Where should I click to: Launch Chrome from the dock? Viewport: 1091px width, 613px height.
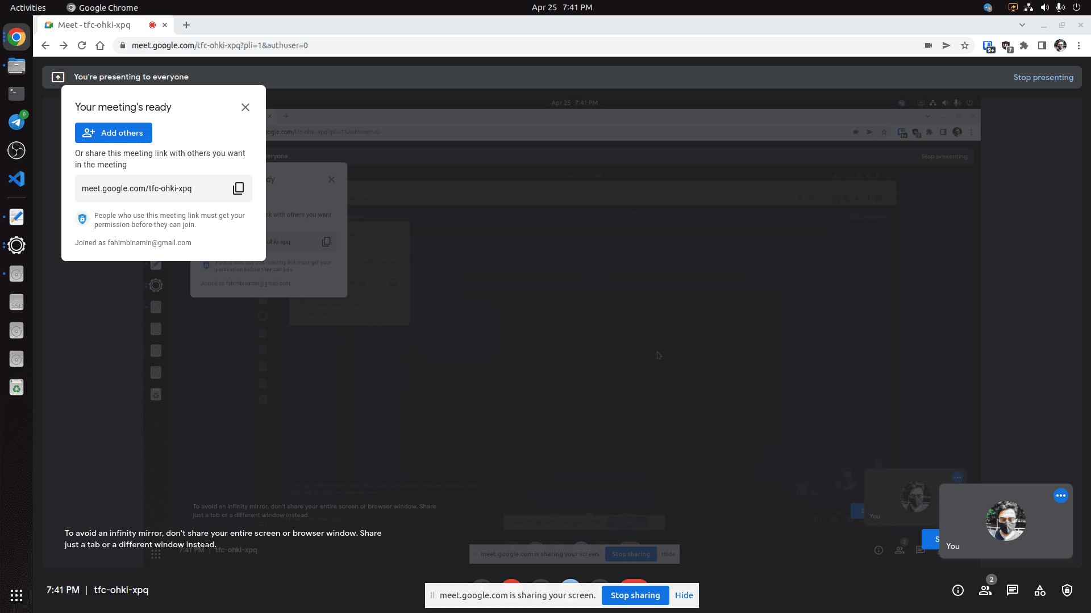(x=16, y=37)
